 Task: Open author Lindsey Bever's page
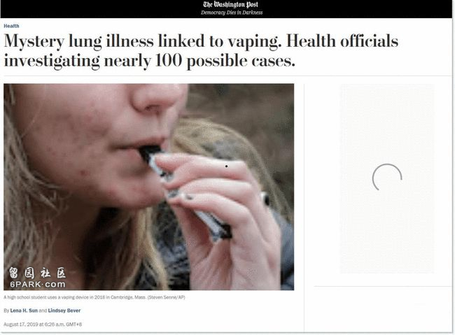[x=64, y=311]
